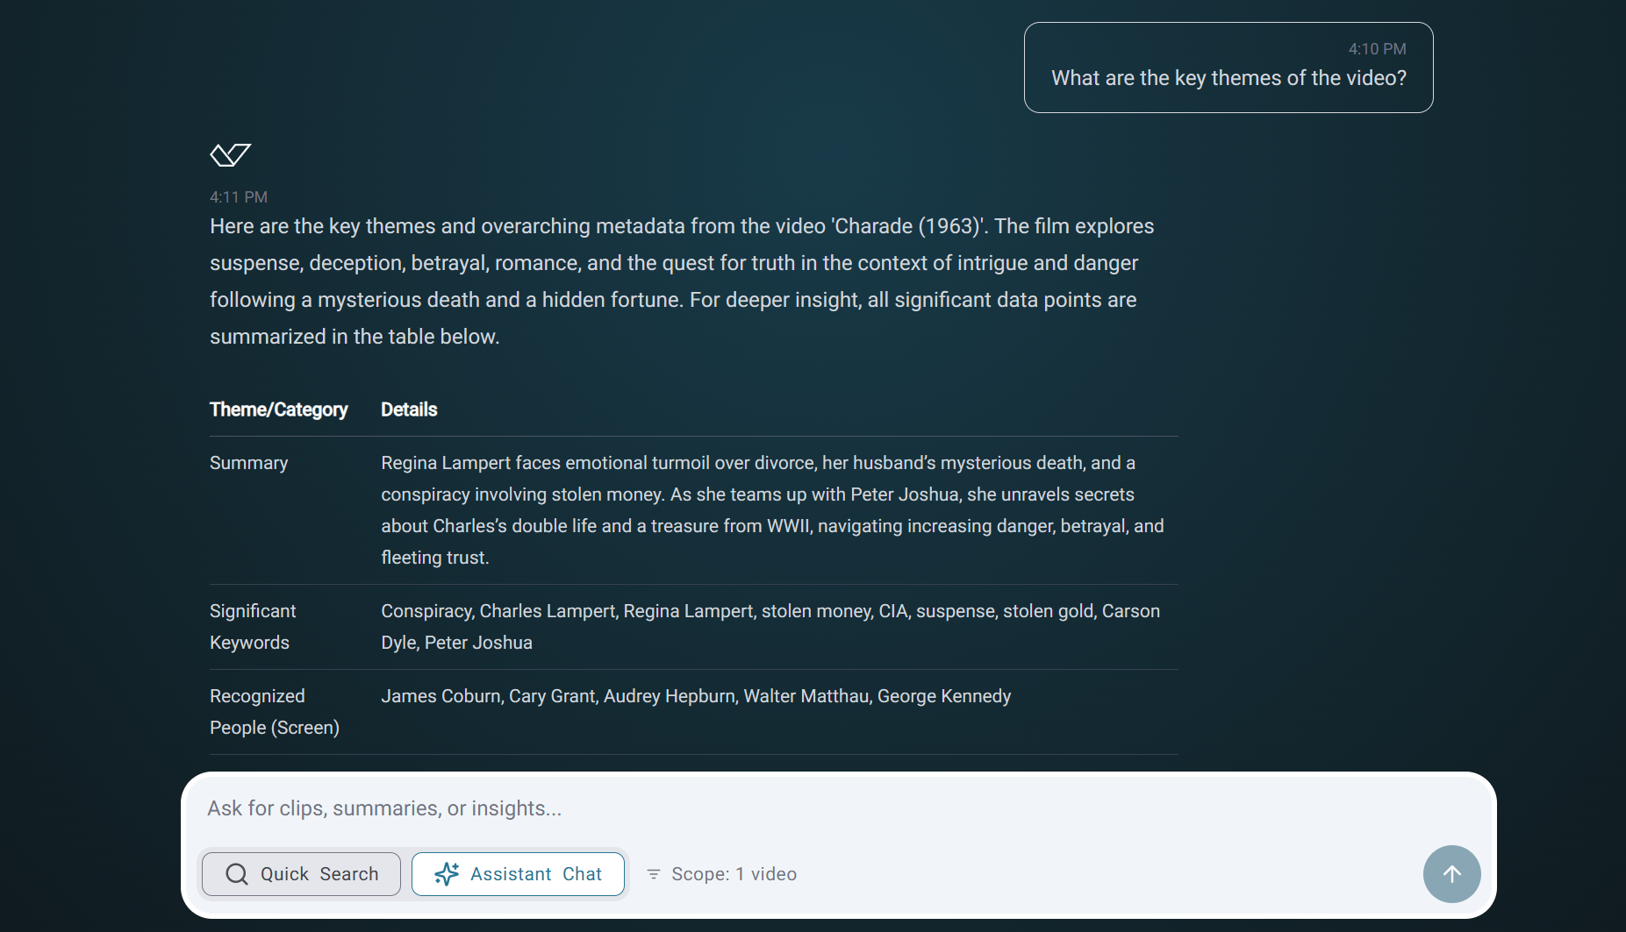Click the 'James Coburn, Cary Grant' details cell
The width and height of the screenshot is (1626, 932).
tap(696, 696)
